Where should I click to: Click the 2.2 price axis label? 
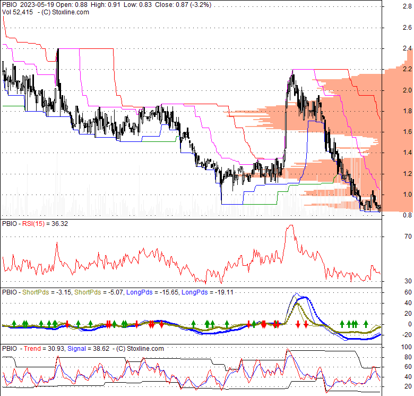(407, 69)
